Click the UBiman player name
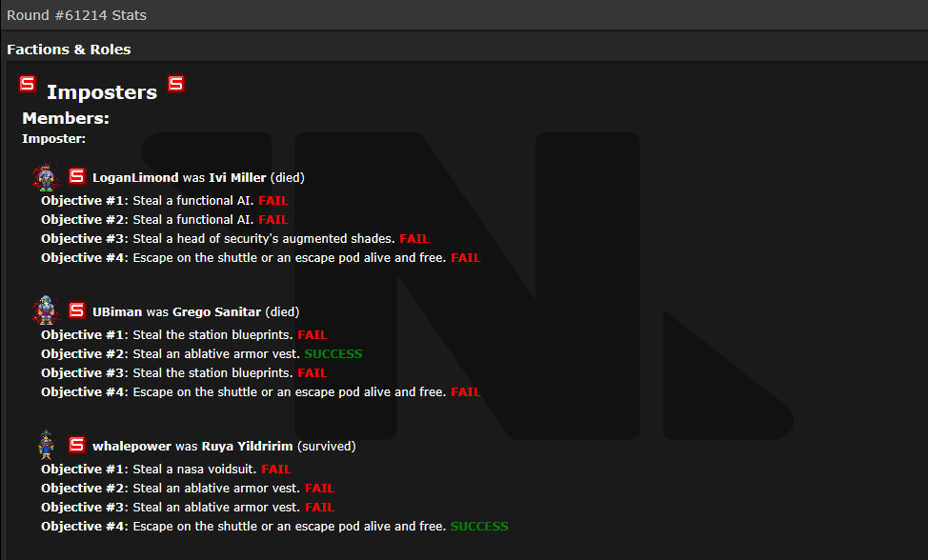 coord(117,312)
